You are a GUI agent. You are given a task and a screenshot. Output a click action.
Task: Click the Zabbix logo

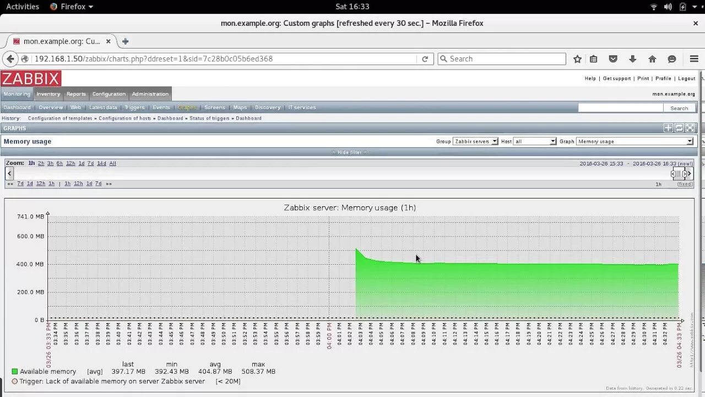click(x=31, y=78)
